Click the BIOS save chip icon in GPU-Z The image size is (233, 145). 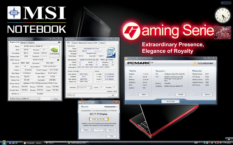[x=58, y=60]
